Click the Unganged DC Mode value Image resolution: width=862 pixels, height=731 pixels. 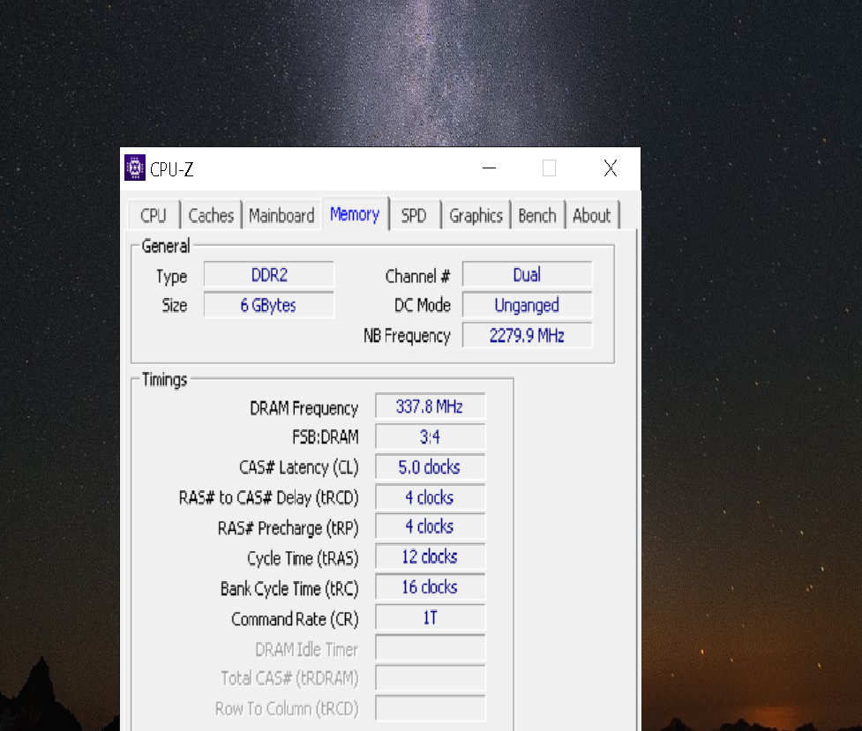pos(528,305)
